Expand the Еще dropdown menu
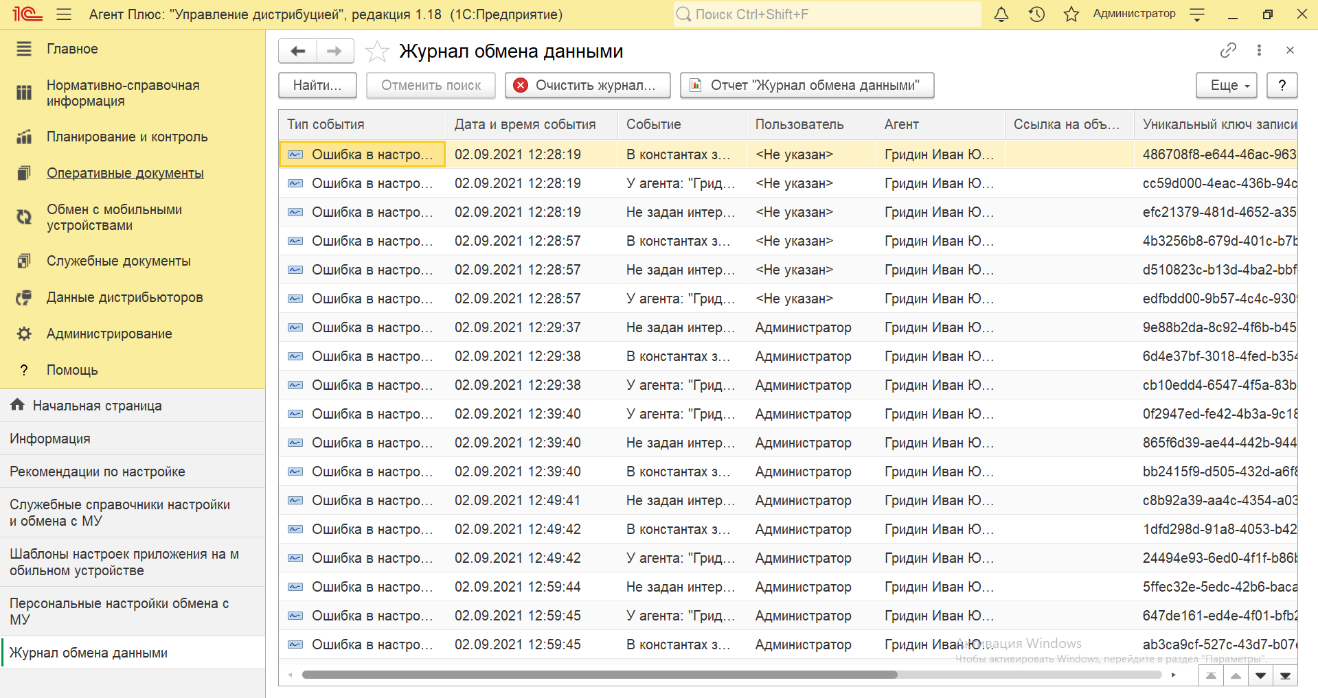 tap(1227, 85)
